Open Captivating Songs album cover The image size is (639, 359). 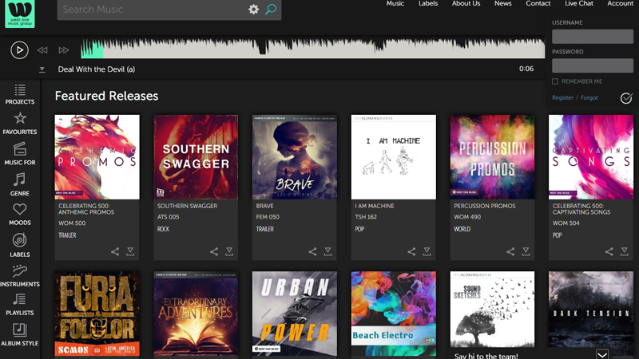point(591,157)
